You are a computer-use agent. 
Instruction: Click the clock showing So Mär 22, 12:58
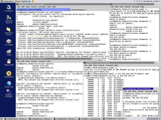(x=151, y=1)
